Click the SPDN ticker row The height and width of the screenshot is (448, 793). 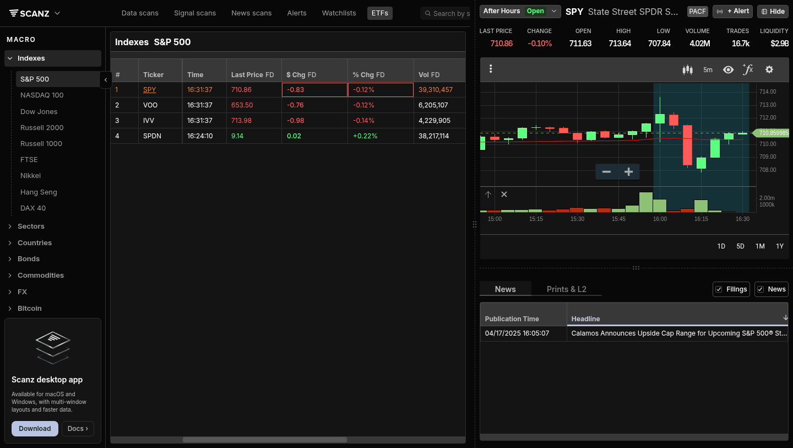288,136
